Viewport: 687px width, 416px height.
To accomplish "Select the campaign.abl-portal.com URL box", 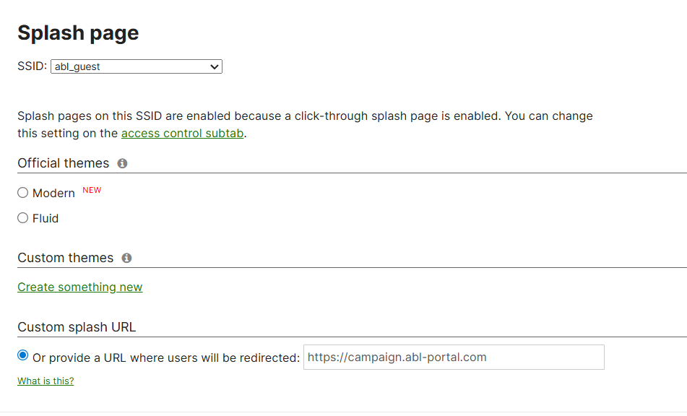I will pos(453,357).
